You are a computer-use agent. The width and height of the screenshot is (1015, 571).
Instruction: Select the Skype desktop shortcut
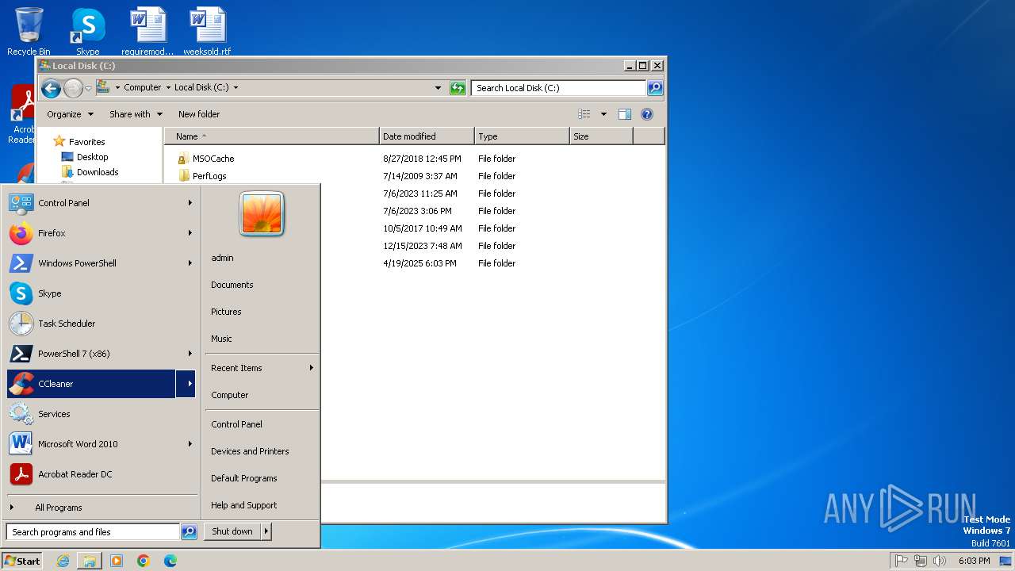click(87, 32)
